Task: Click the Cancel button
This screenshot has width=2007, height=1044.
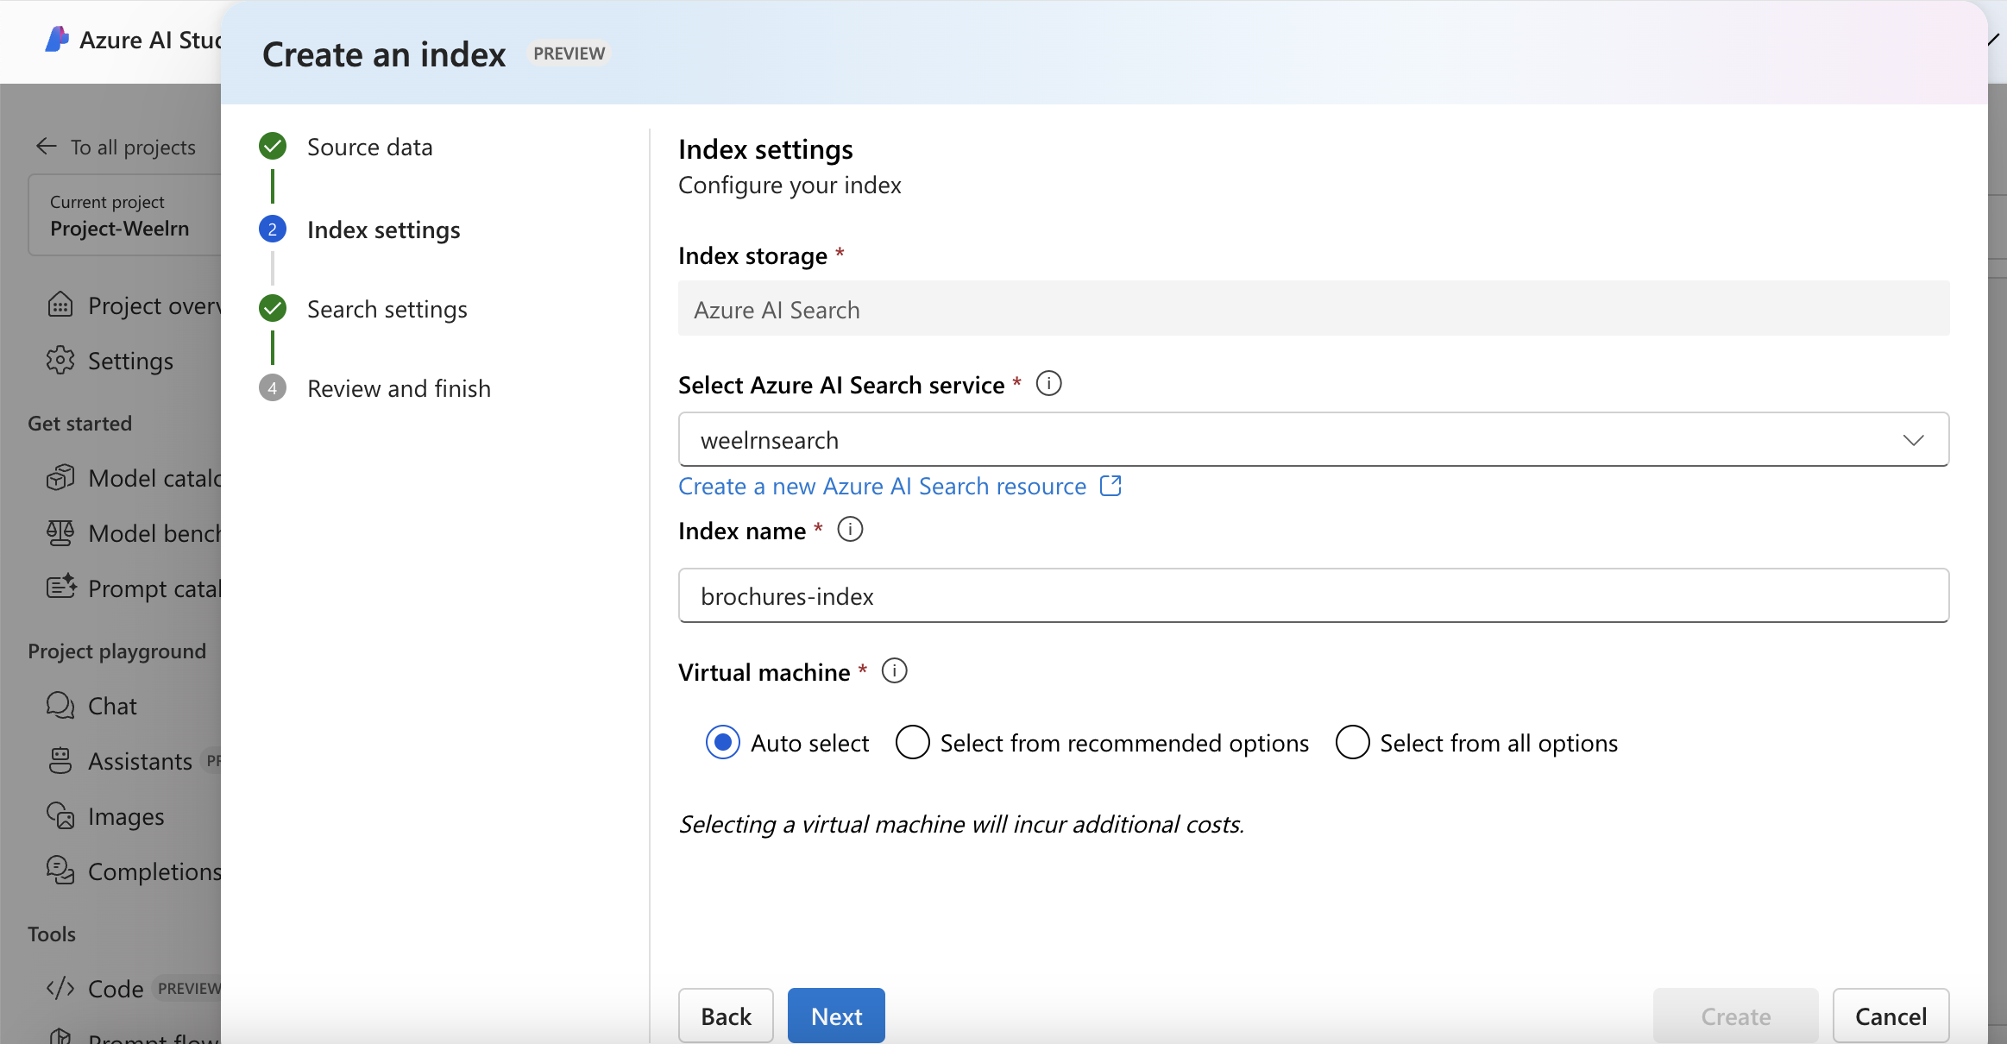Action: (1891, 1016)
